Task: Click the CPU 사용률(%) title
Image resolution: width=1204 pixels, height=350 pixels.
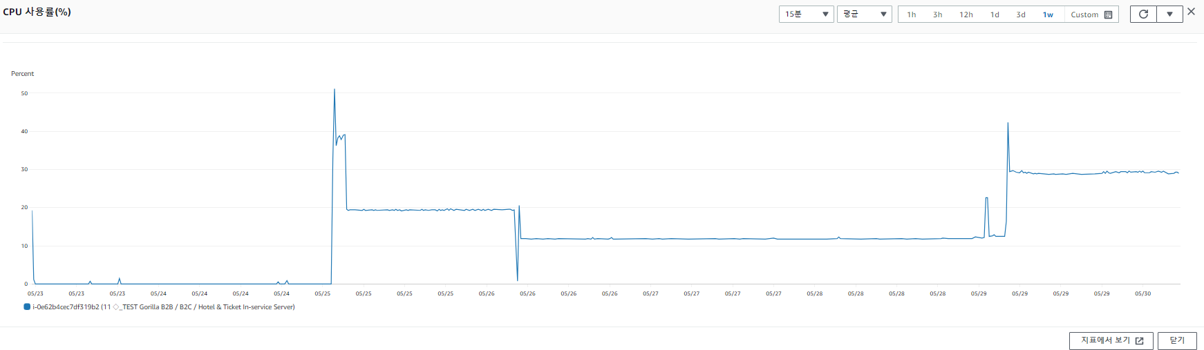Action: tap(37, 12)
